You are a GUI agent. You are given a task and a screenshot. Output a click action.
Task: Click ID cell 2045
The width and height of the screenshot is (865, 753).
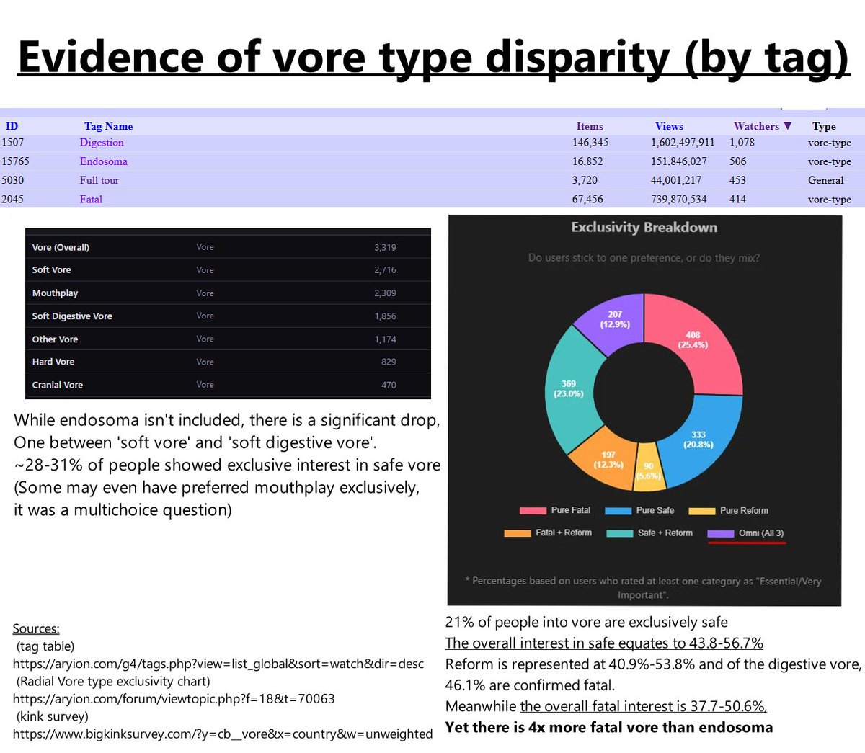12,199
